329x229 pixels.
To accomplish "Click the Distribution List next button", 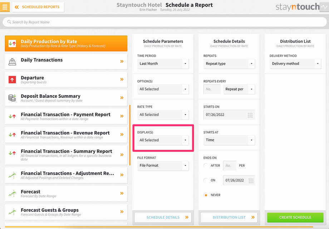I will tap(229, 218).
